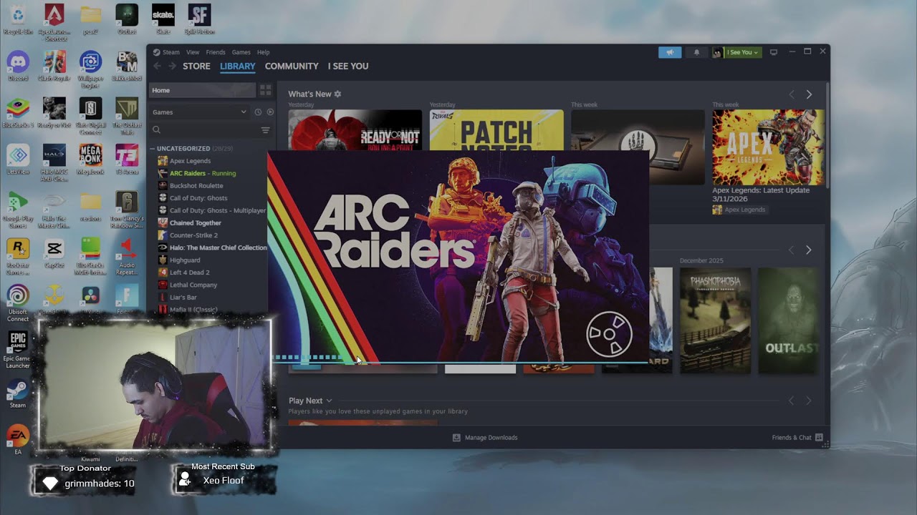Screen dimensions: 917x515
Task: Open Epic Games Launcher desktop icon
Action: [x=18, y=350]
